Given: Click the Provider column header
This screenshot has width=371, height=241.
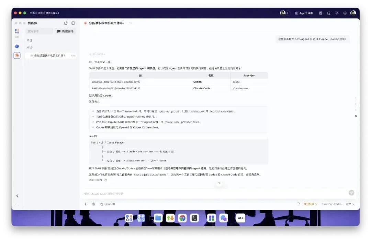Looking at the screenshot, I should pyautogui.click(x=249, y=76).
